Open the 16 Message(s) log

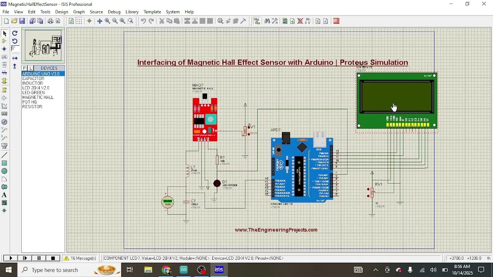pos(80,258)
